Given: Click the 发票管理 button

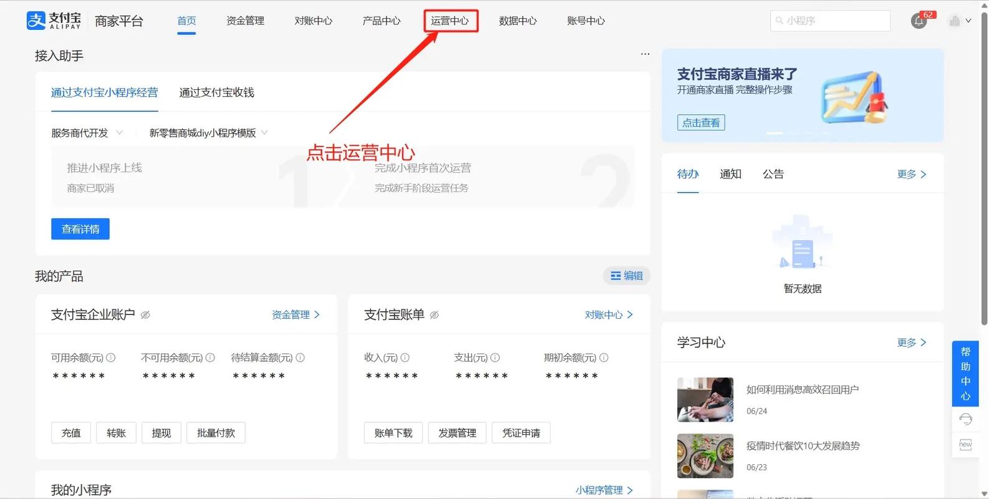Looking at the screenshot, I should pyautogui.click(x=457, y=433).
